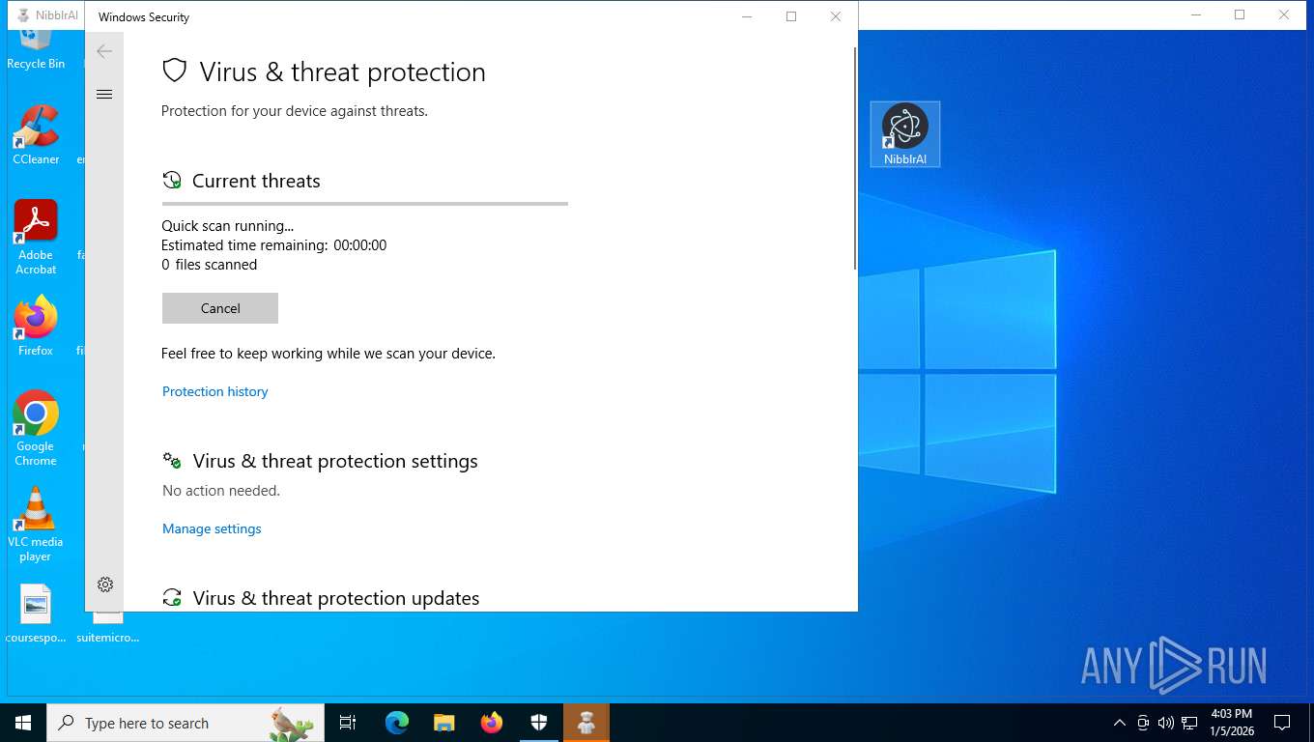The width and height of the screenshot is (1314, 742).
Task: Launch Firefox from taskbar
Action: tap(492, 723)
